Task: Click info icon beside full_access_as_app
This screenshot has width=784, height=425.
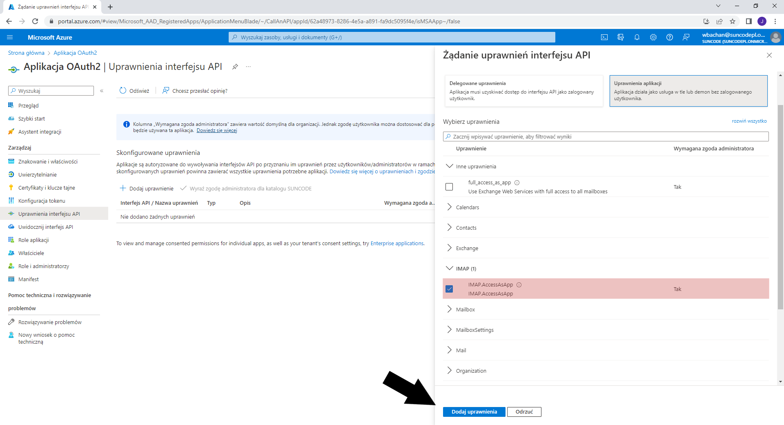Action: click(517, 183)
